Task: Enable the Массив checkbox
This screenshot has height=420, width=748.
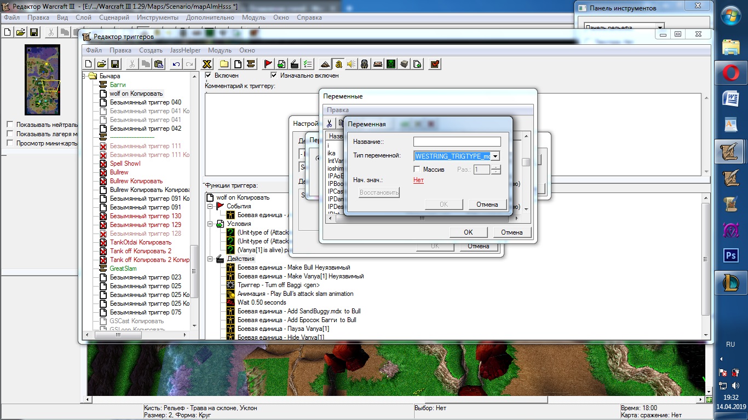Action: 417,170
